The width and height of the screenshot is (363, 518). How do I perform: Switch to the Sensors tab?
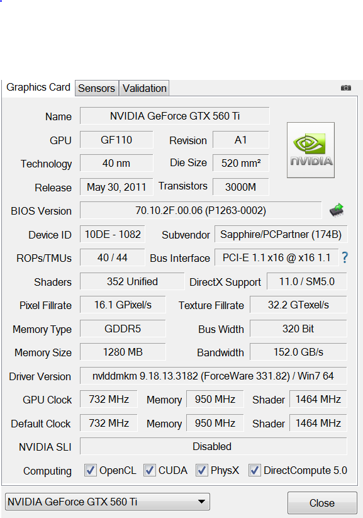(x=96, y=88)
